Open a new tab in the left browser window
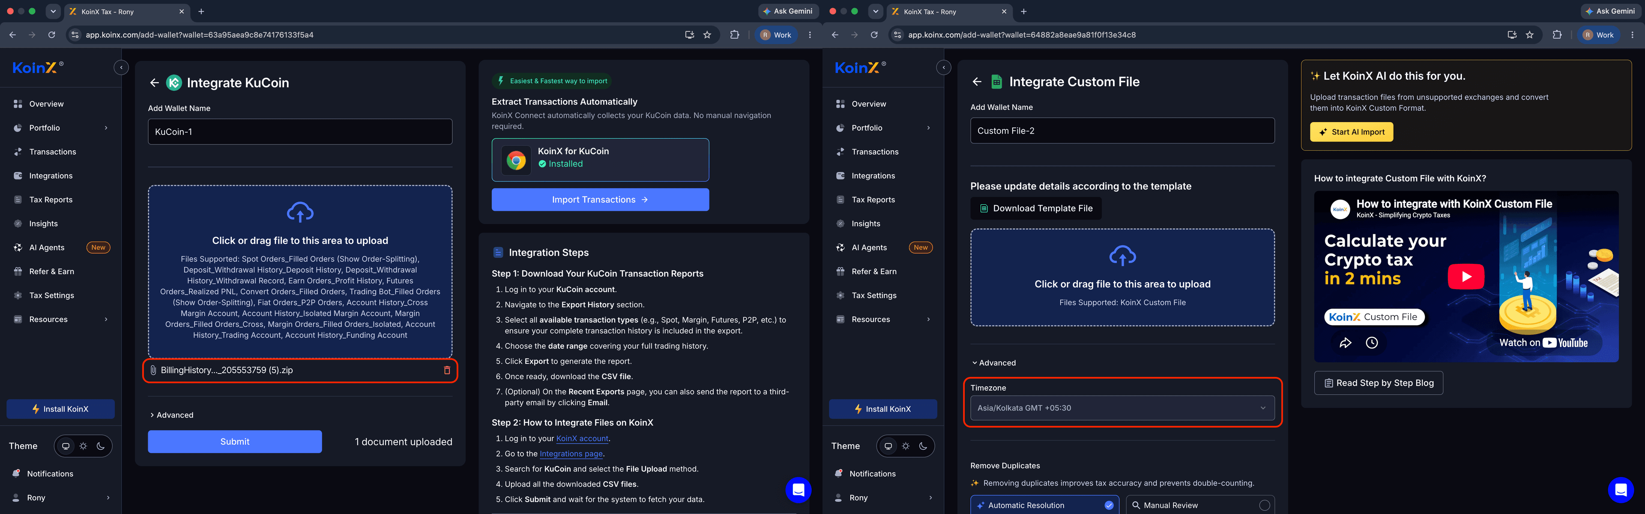Viewport: 1645px width, 514px height. [201, 12]
